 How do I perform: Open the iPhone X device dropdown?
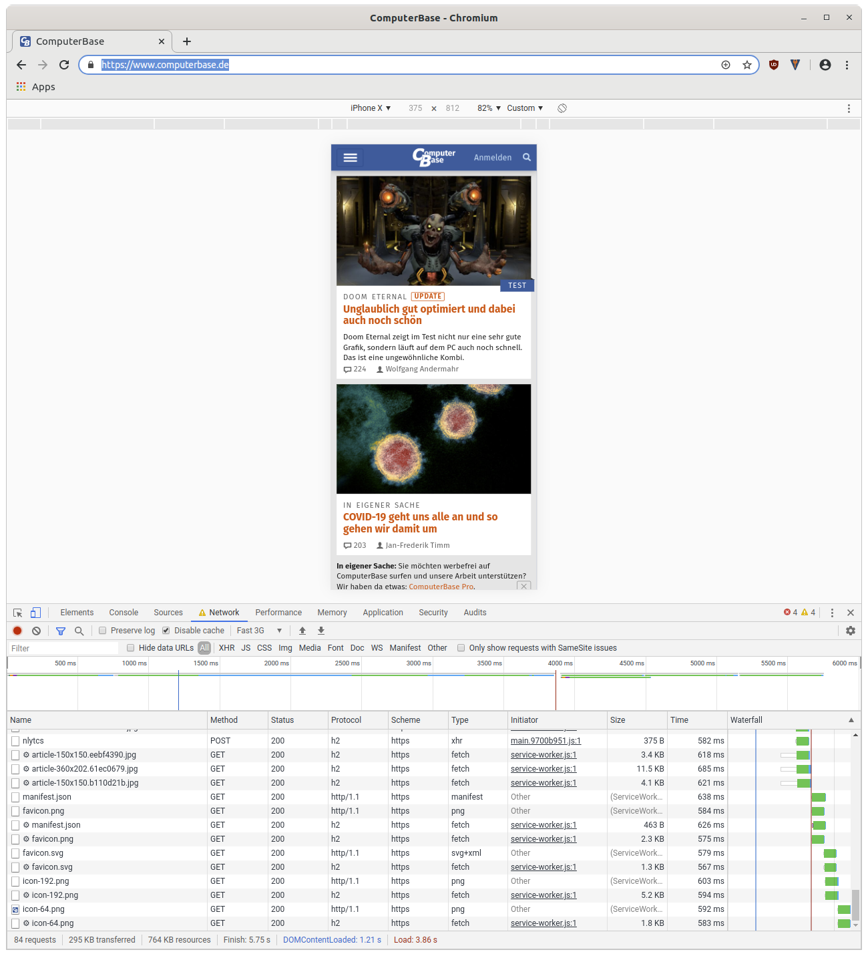pos(371,108)
